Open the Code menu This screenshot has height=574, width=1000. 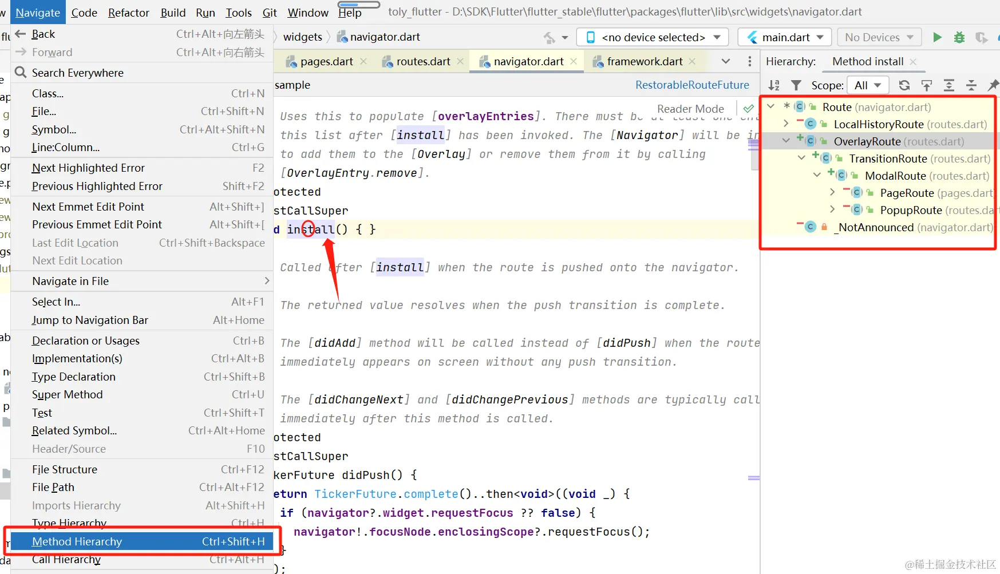tap(84, 13)
